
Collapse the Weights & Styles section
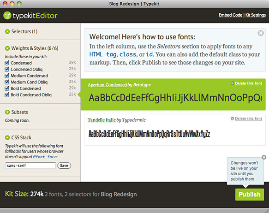[x=7, y=48]
